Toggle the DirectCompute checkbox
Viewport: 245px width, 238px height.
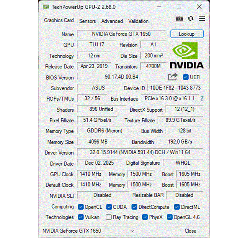pyautogui.click(x=134, y=207)
